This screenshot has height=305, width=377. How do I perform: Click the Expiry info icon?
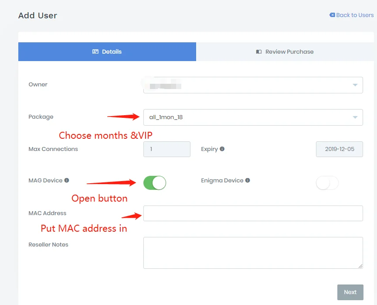(222, 149)
